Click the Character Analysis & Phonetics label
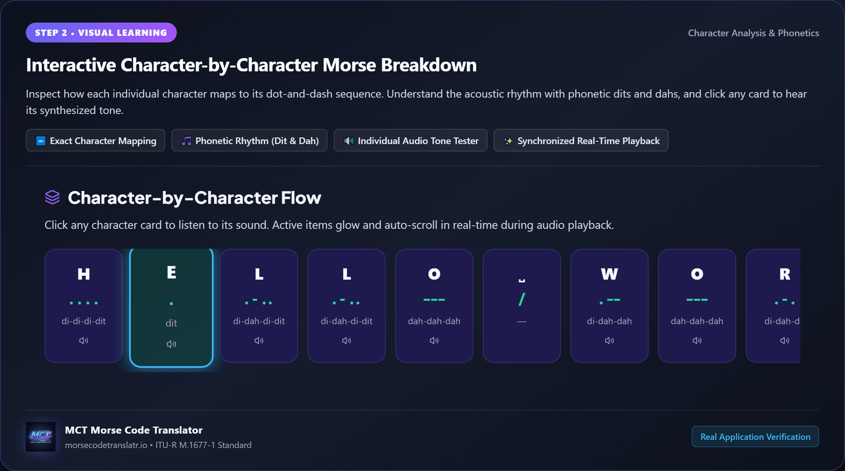The height and width of the screenshot is (471, 845). 754,33
